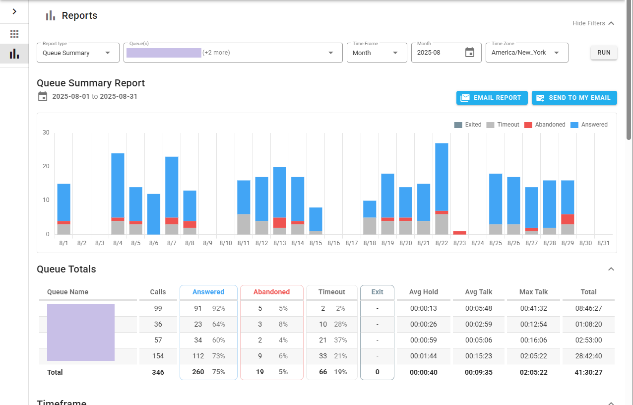Image resolution: width=633 pixels, height=405 pixels.
Task: Open the Month calendar picker icon
Action: pos(469,53)
